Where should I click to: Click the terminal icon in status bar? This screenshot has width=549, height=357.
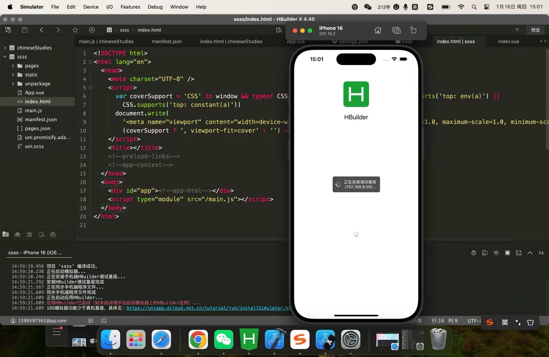(104, 321)
